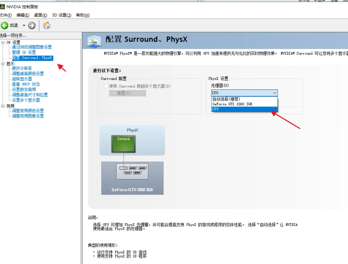Choose 自动选择(推荐) in processor list
This screenshot has width=348, height=264.
tap(244, 99)
